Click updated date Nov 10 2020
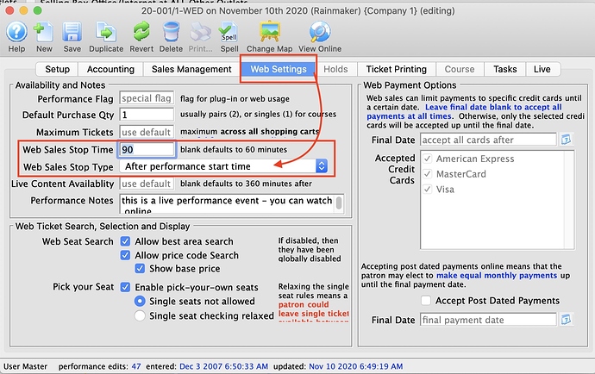595x374 pixels. point(355,366)
